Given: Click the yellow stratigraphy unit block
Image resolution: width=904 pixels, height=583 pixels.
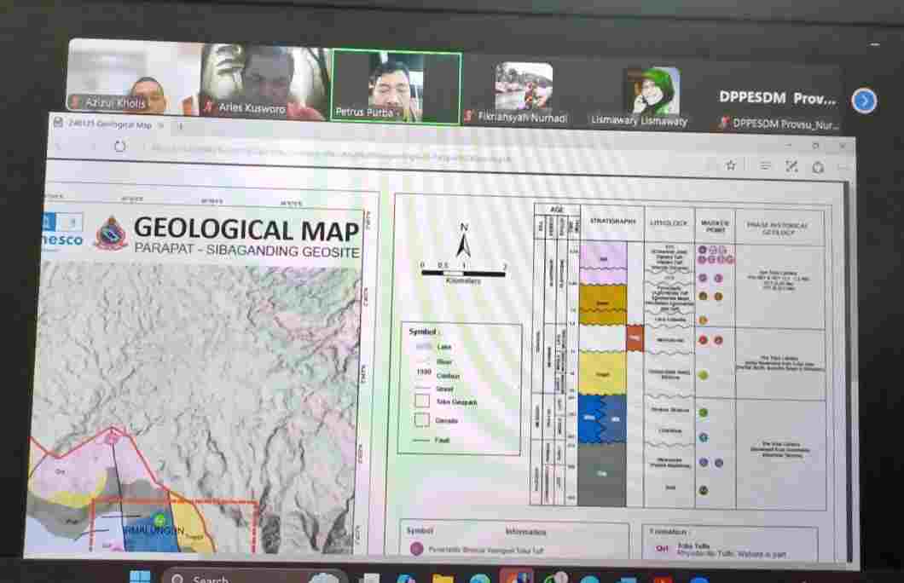Looking at the screenshot, I should (x=602, y=372).
